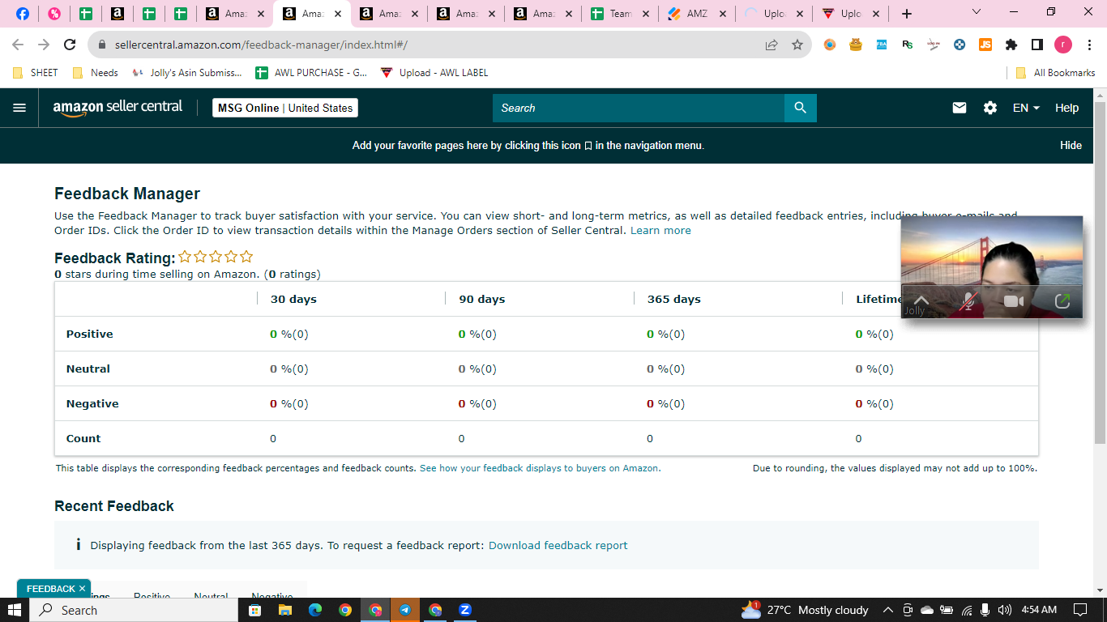
Task: Open the All Bookmarks folder
Action: pos(1056,73)
